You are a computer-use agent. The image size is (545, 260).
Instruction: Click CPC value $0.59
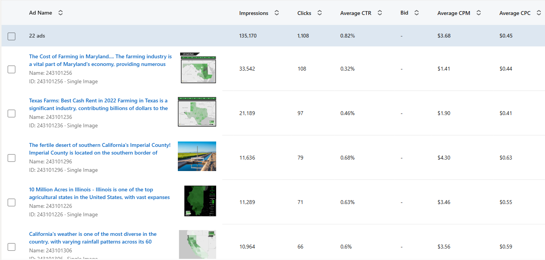point(506,247)
